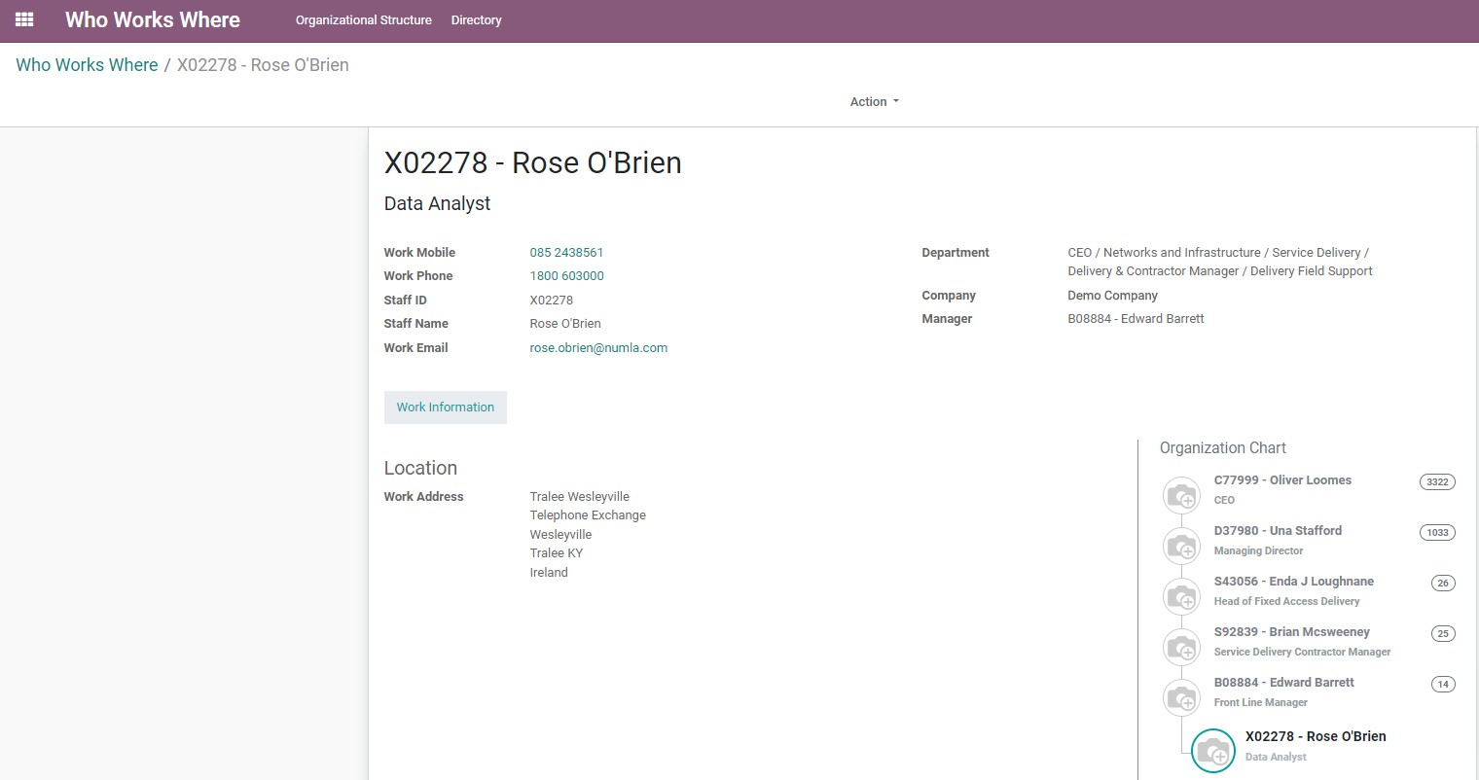Click Managing Director job title
This screenshot has width=1479, height=780.
[x=1258, y=550]
